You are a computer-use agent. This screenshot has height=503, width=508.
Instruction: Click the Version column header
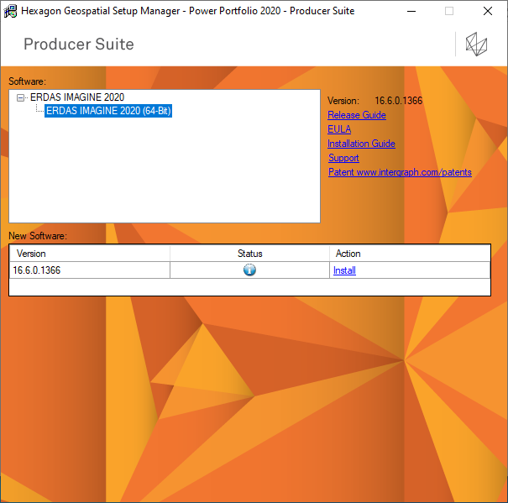(90, 254)
